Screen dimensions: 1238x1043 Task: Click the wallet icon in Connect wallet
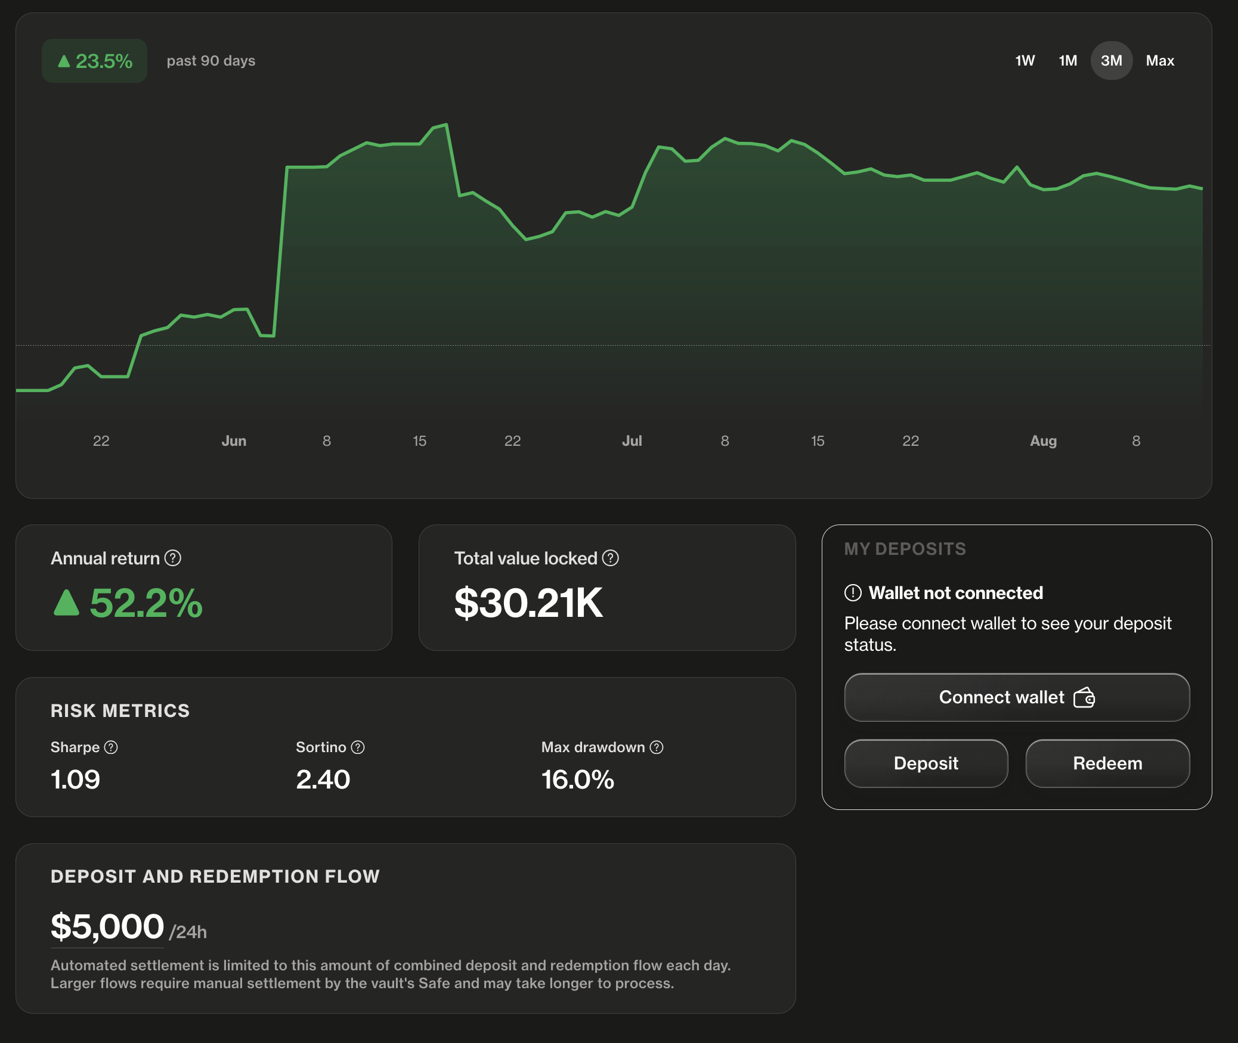1084,697
